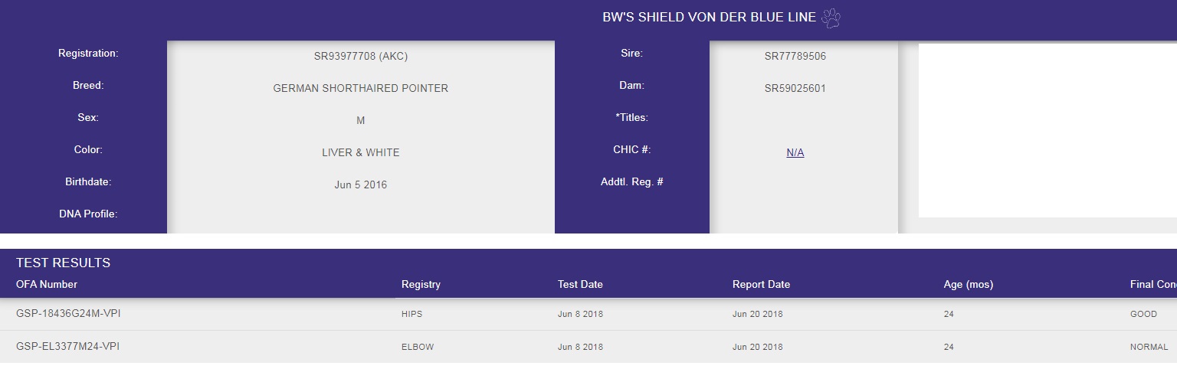This screenshot has width=1177, height=369.
Task: Sort results by Registry column header
Action: pos(421,284)
